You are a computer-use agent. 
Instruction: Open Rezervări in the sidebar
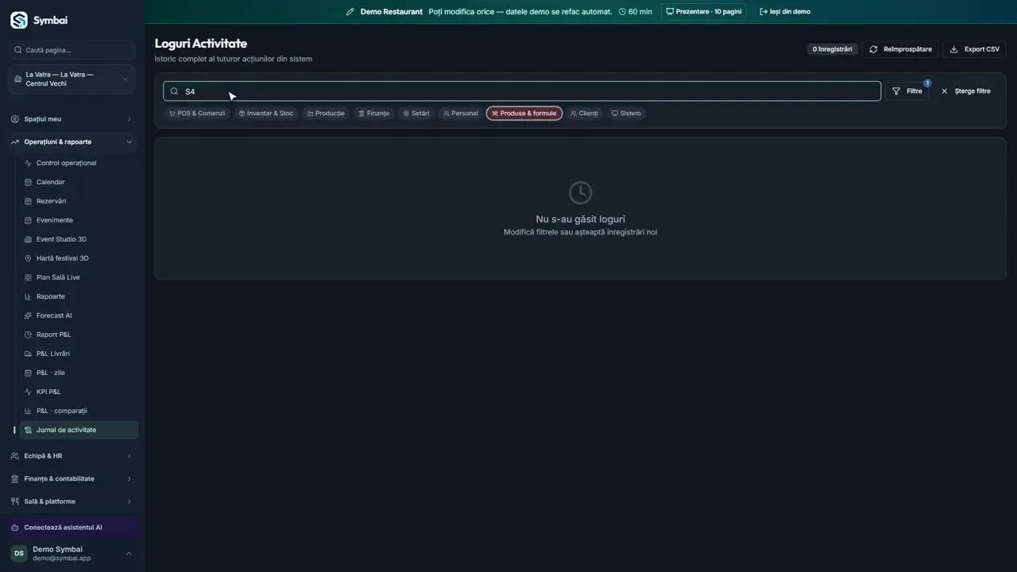click(79, 201)
